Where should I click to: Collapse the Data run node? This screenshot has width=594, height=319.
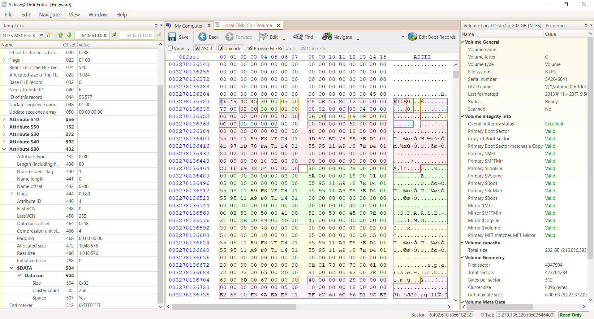coord(19,276)
